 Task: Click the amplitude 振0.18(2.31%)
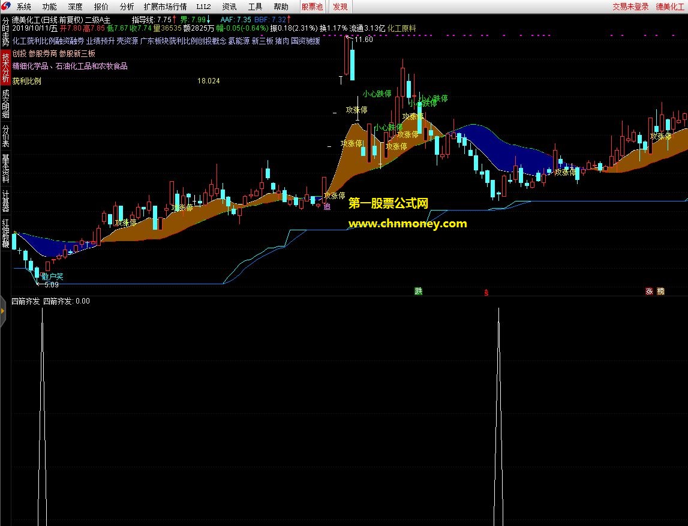294,29
